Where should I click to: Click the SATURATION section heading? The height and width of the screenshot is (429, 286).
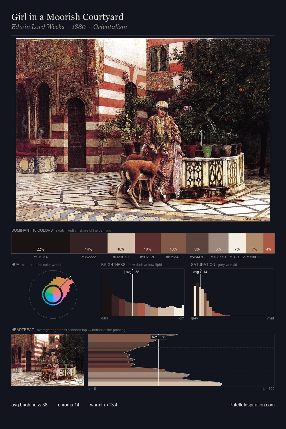[x=203, y=265]
